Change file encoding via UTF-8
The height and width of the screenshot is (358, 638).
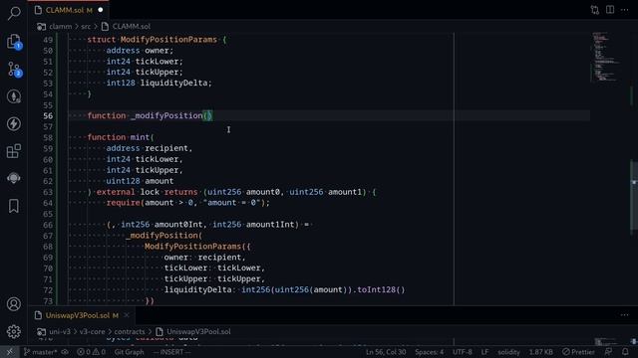(x=463, y=352)
